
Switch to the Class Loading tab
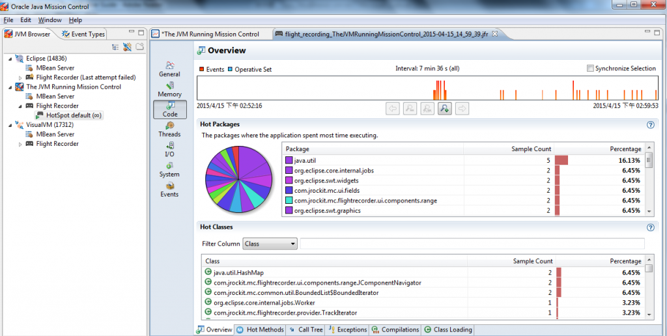pos(448,329)
